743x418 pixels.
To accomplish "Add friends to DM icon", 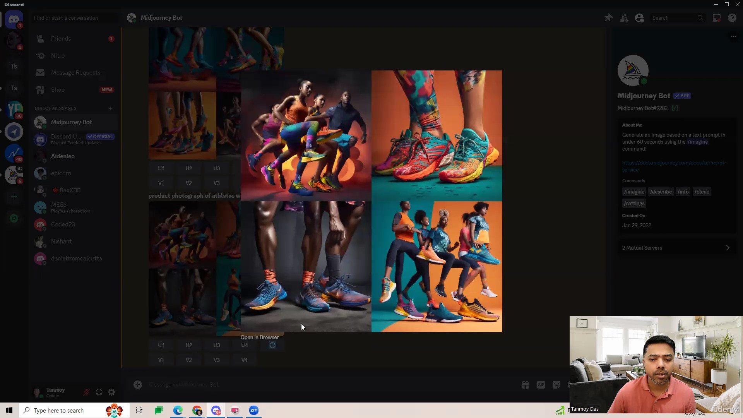I will 624,18.
